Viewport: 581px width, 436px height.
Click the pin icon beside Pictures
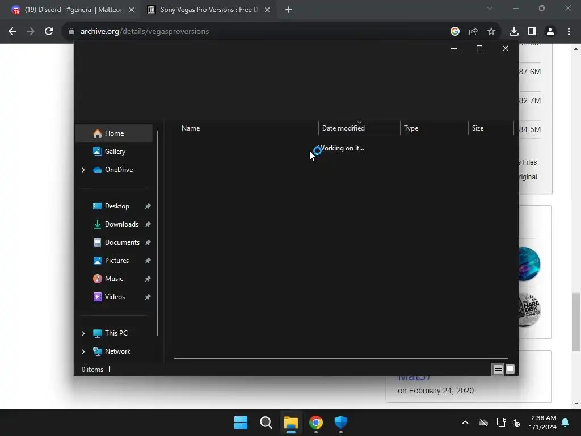tap(148, 261)
